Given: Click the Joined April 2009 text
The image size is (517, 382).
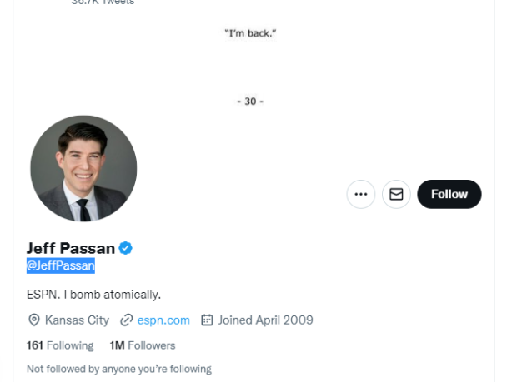Looking at the screenshot, I should click(x=265, y=320).
